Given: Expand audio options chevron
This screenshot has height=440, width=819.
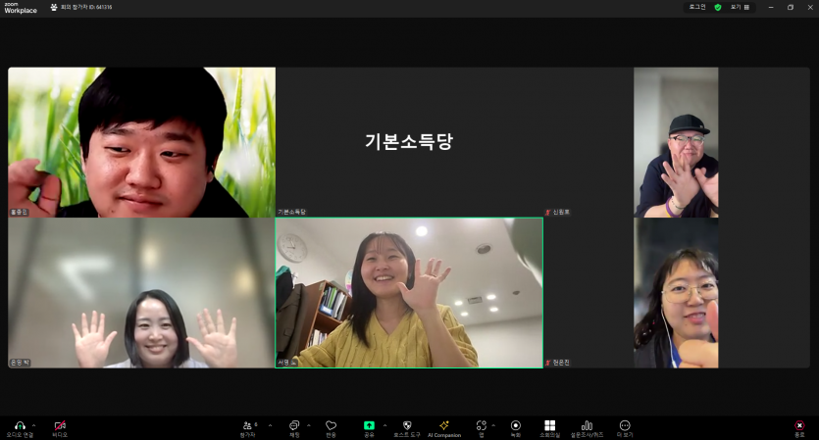Looking at the screenshot, I should click(34, 425).
